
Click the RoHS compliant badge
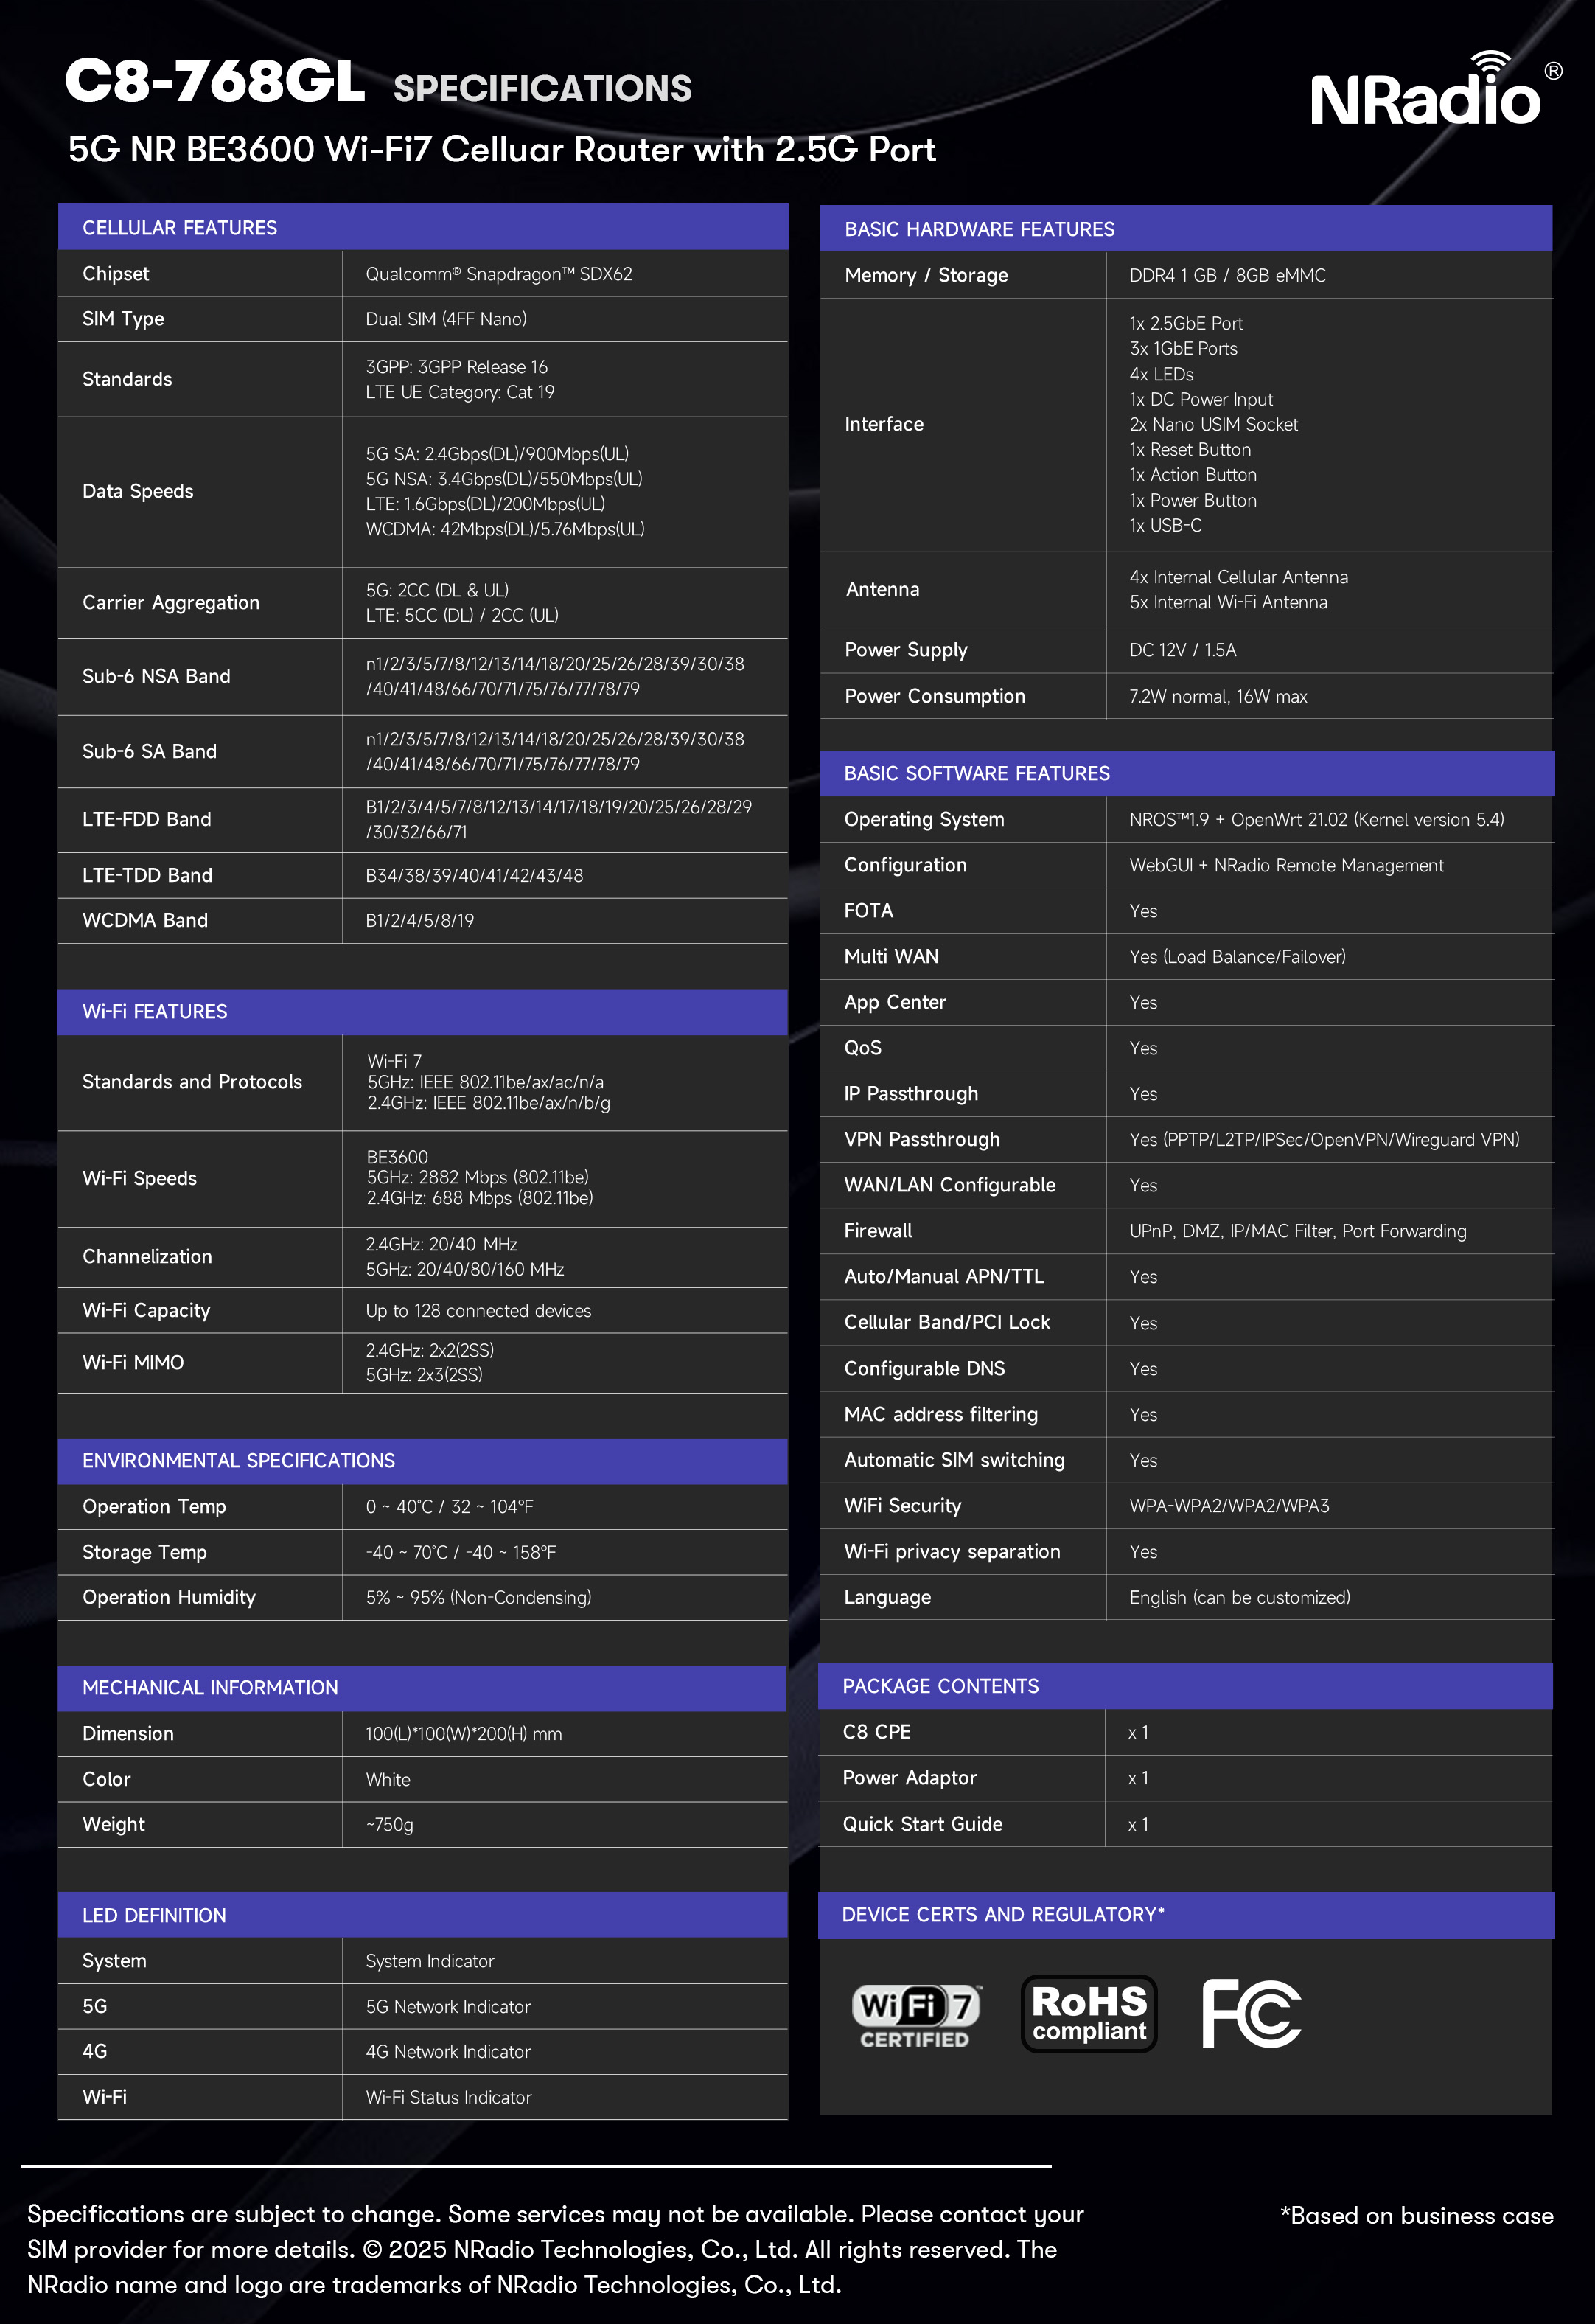click(x=1089, y=2013)
